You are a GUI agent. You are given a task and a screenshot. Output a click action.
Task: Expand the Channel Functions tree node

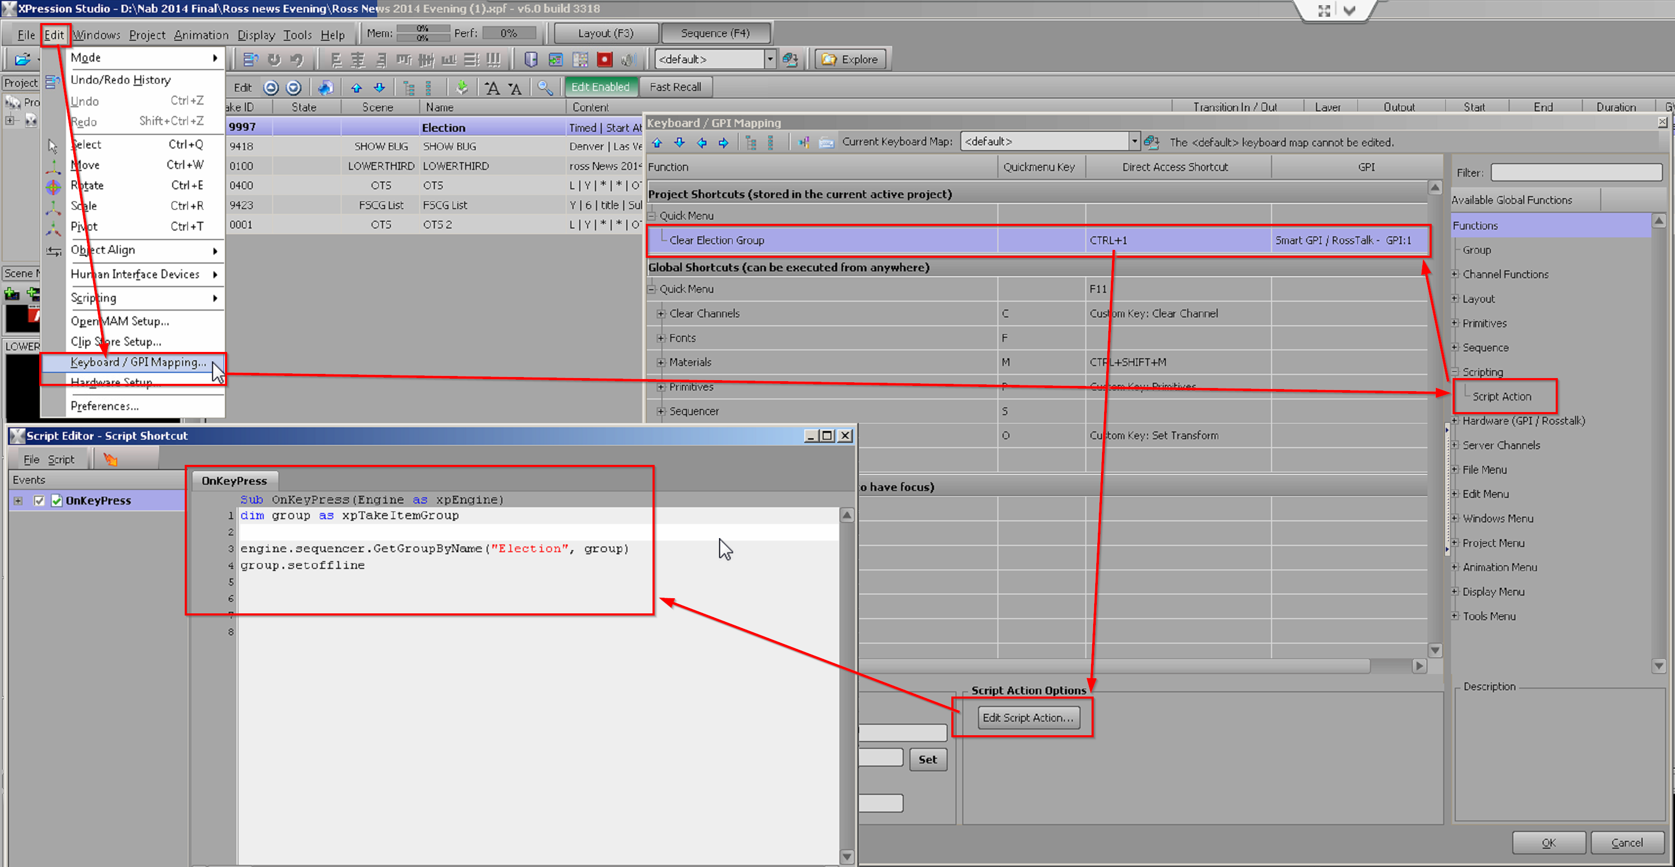1455,274
